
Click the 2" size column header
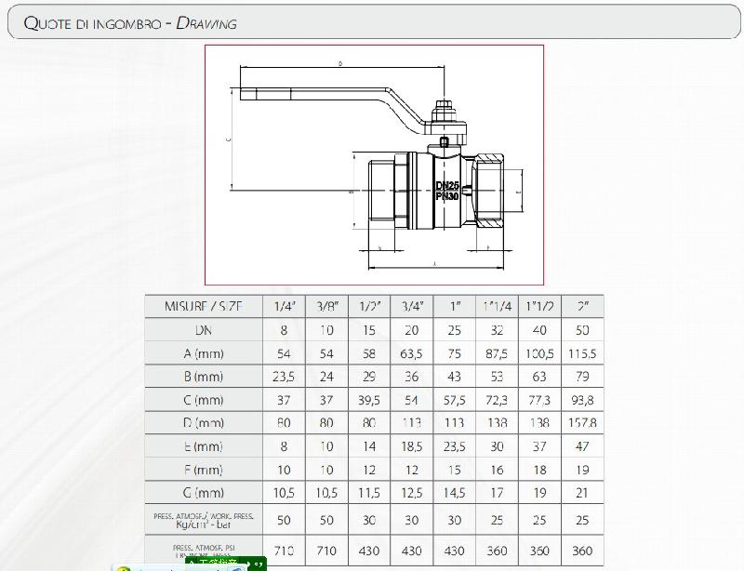[582, 306]
